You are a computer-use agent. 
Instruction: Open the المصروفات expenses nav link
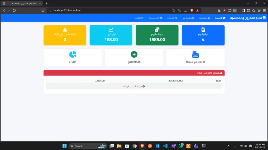click(155, 18)
